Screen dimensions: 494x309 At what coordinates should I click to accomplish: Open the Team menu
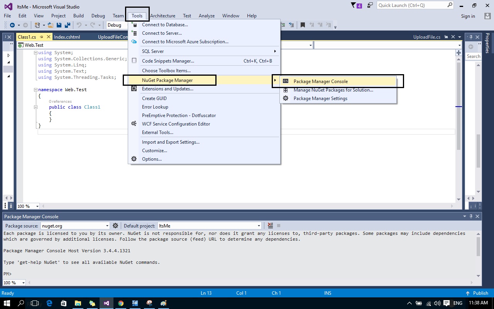pos(118,15)
